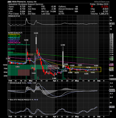Click the Friday 29-May-2020 date
The width and height of the screenshot is (116, 118).
tap(99, 4)
